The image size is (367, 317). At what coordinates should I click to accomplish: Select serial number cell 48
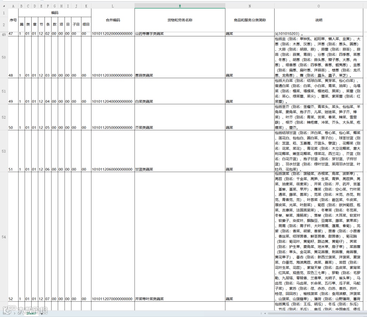point(13,57)
